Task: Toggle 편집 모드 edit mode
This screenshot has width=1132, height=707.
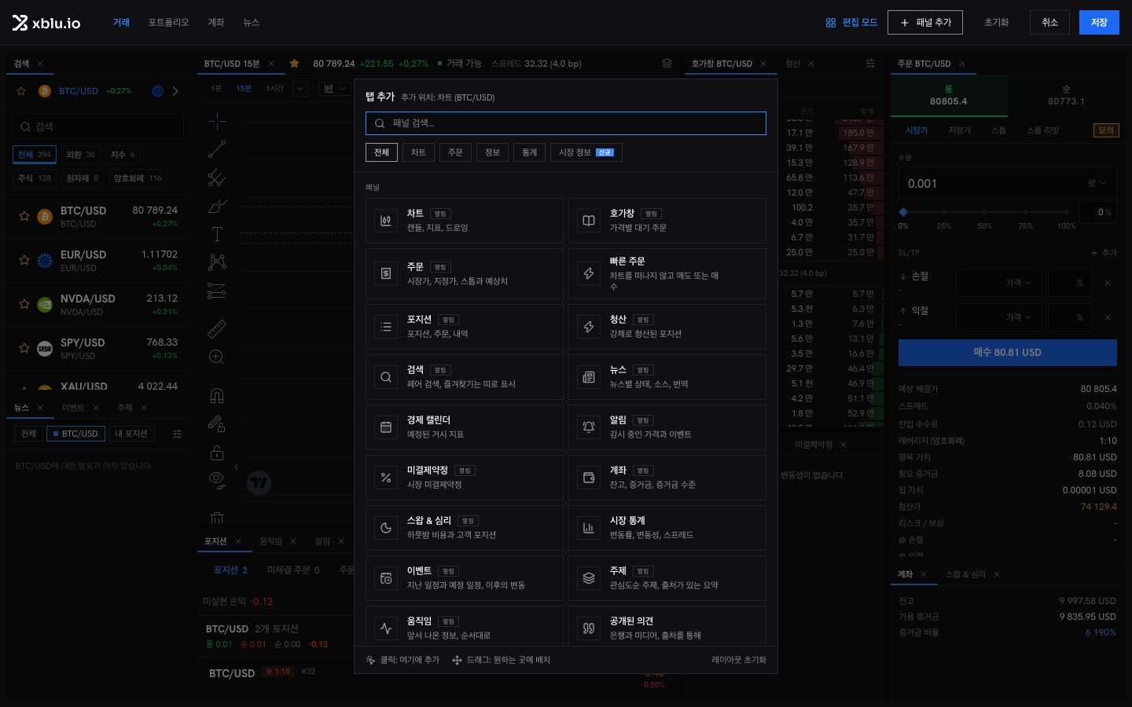Action: pyautogui.click(x=851, y=23)
